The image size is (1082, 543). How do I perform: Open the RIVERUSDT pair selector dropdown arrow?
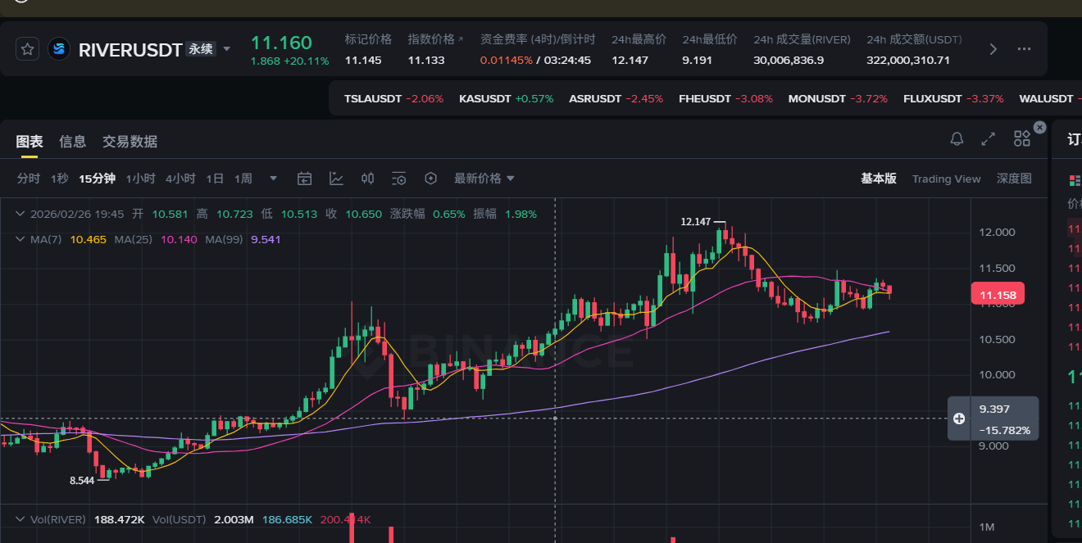227,49
